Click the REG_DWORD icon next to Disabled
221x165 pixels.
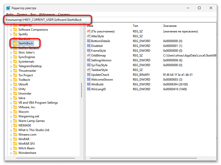point(89,46)
